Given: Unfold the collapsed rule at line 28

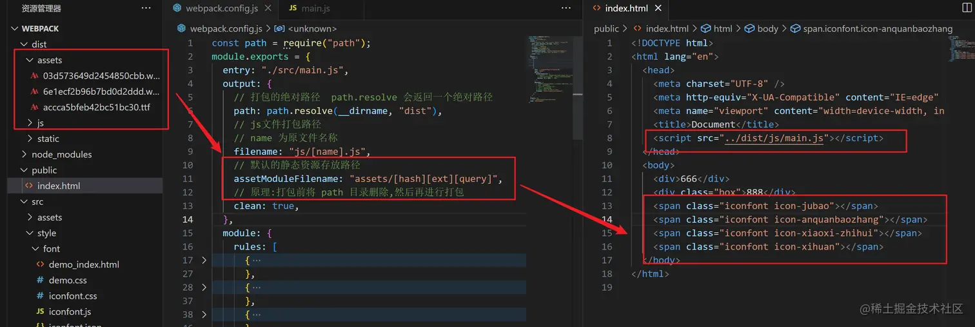Looking at the screenshot, I should tap(204, 287).
